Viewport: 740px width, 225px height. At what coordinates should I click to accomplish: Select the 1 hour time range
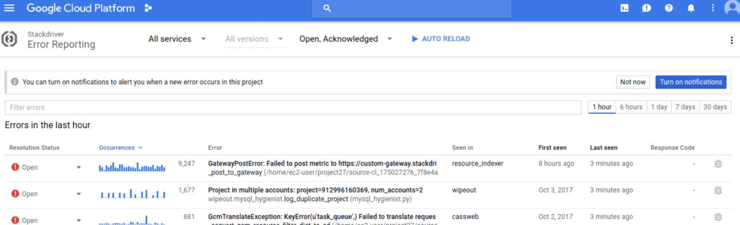[602, 107]
